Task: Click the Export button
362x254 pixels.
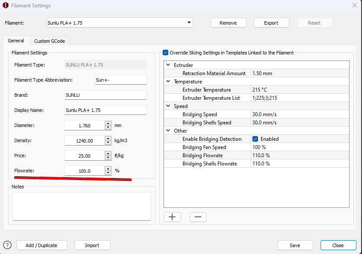Action: 271,23
